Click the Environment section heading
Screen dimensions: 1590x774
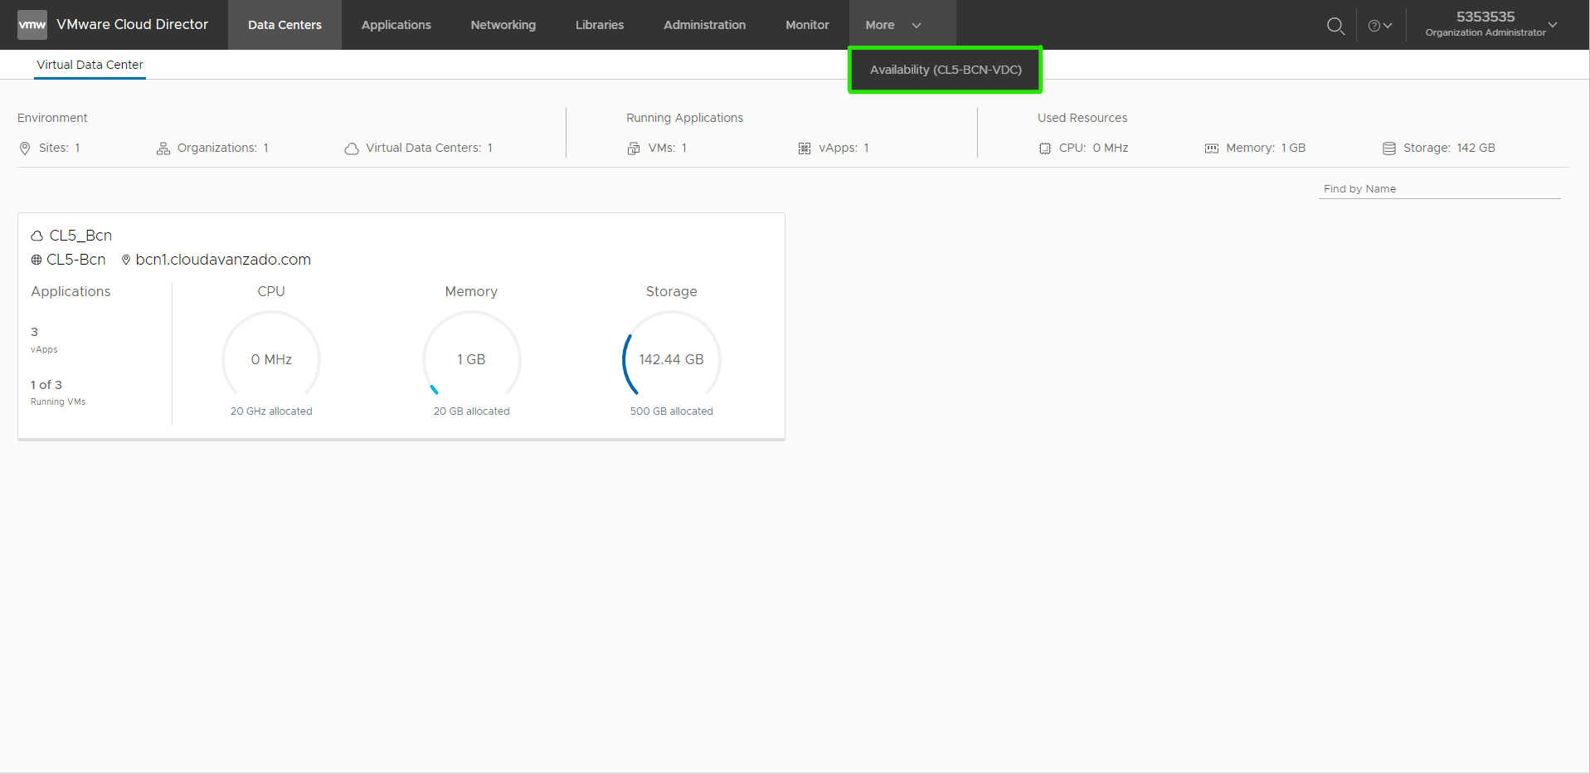(52, 118)
